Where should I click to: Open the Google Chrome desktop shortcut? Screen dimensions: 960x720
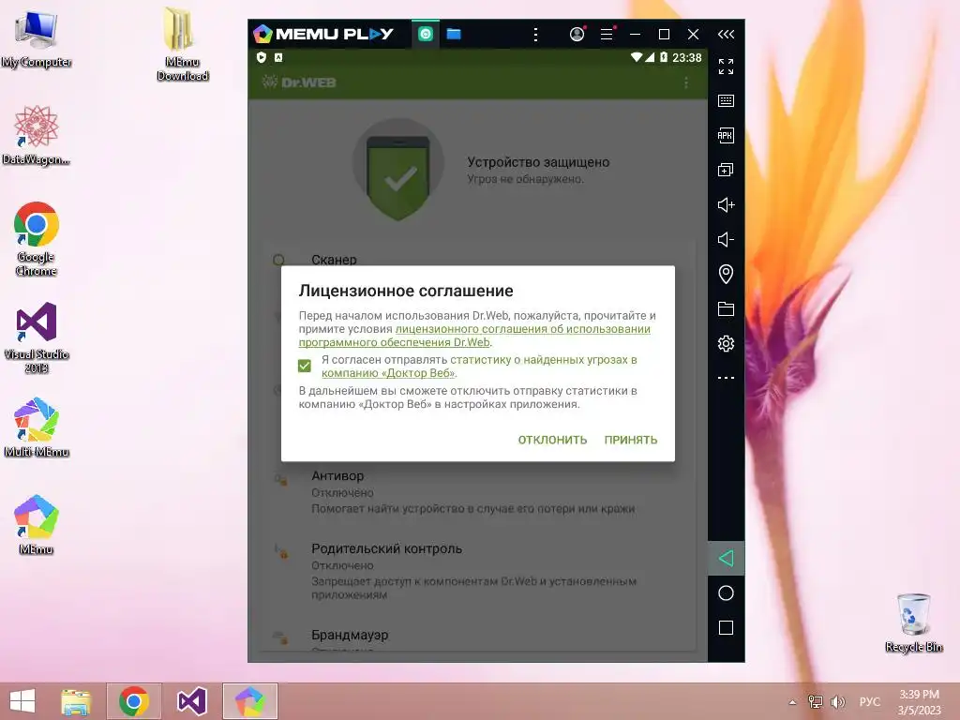click(x=37, y=239)
